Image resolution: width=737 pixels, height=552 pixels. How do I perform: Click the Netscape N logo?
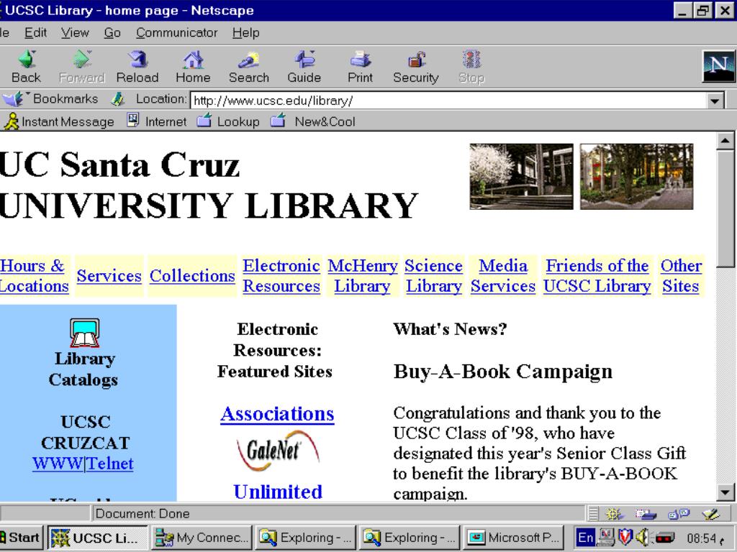(x=718, y=66)
